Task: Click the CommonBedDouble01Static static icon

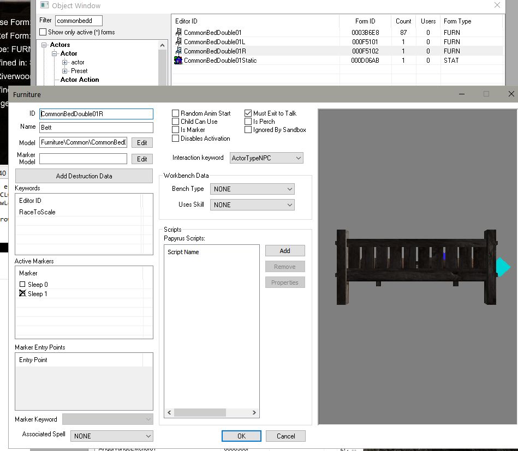Action: (178, 61)
